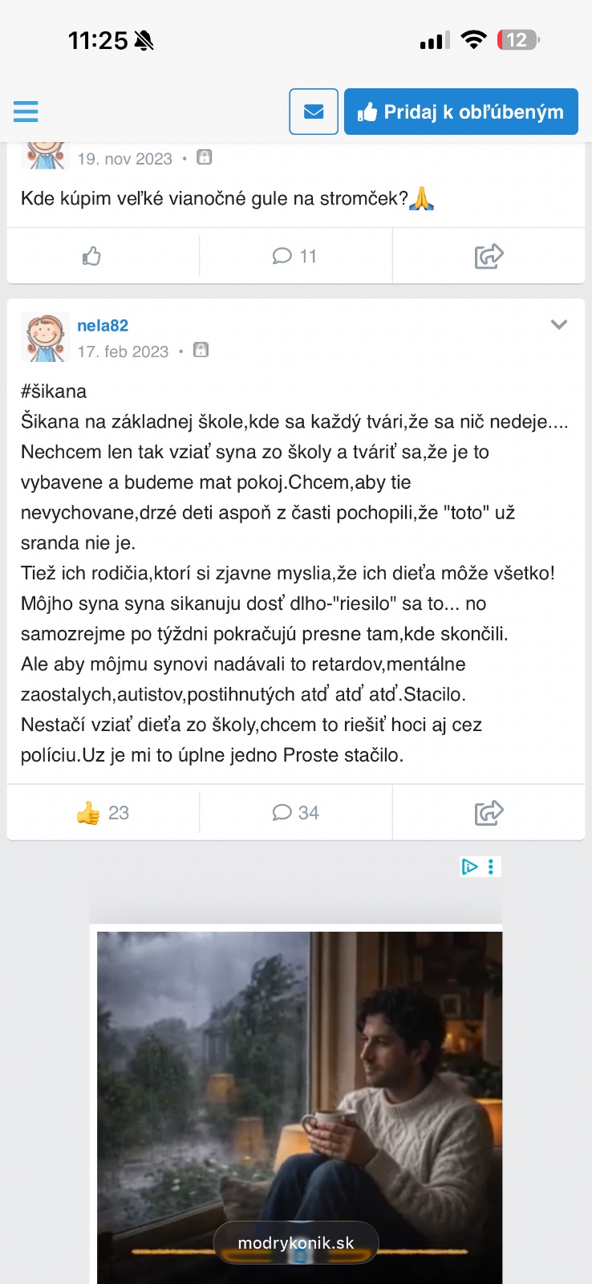Open the nela82 profile link
The image size is (592, 1284).
tap(103, 325)
